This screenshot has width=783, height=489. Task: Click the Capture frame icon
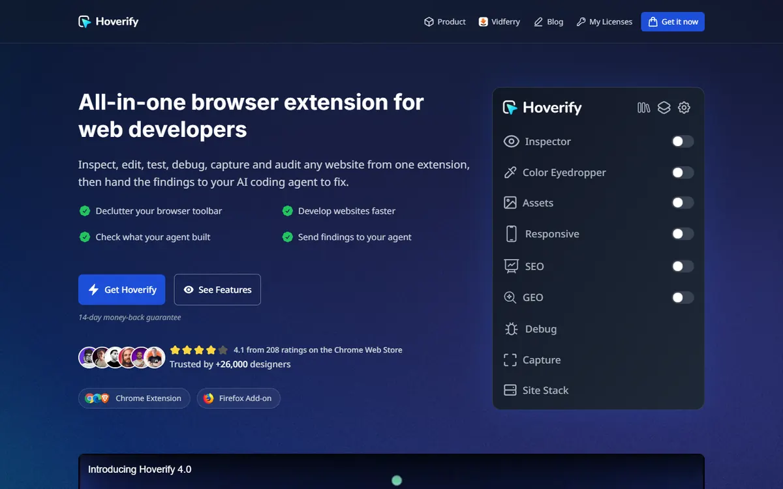click(510, 360)
